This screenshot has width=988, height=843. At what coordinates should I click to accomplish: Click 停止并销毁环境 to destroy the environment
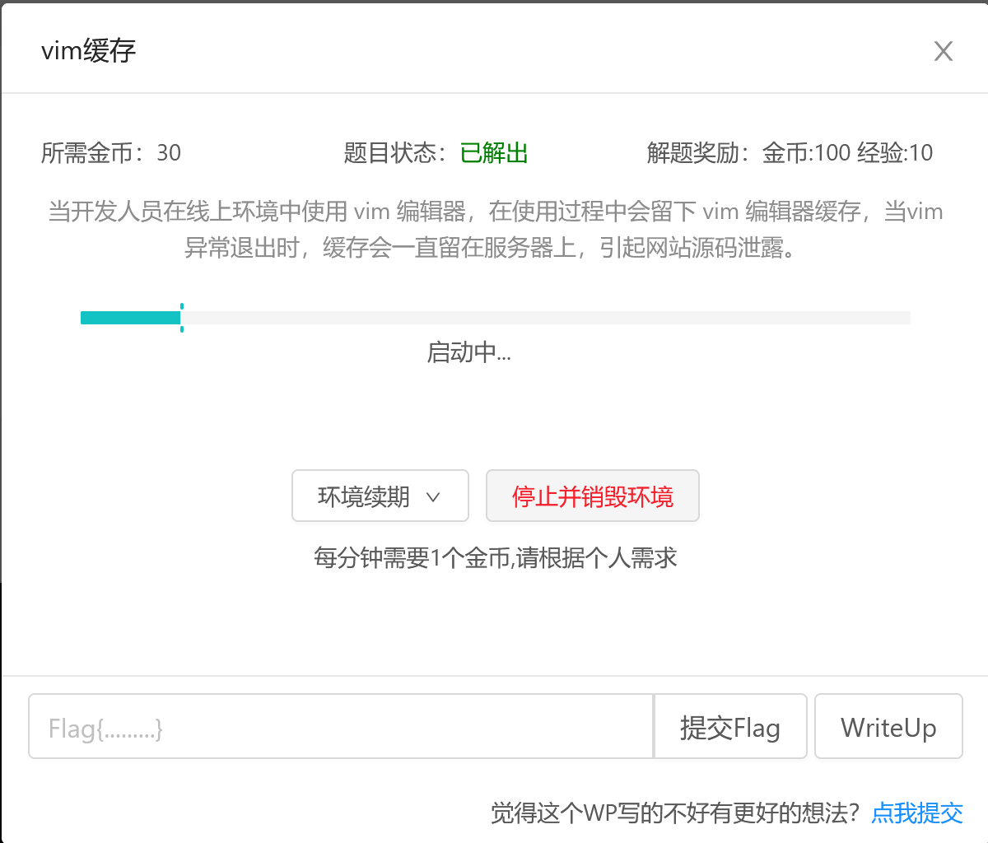[x=593, y=496]
